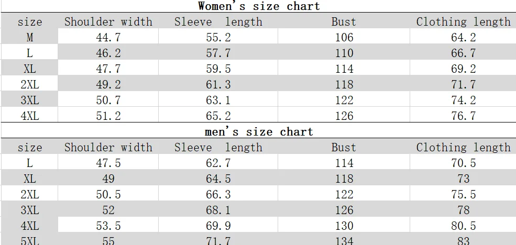
Task: Click men's 4XL size label cell
Action: tap(30, 226)
